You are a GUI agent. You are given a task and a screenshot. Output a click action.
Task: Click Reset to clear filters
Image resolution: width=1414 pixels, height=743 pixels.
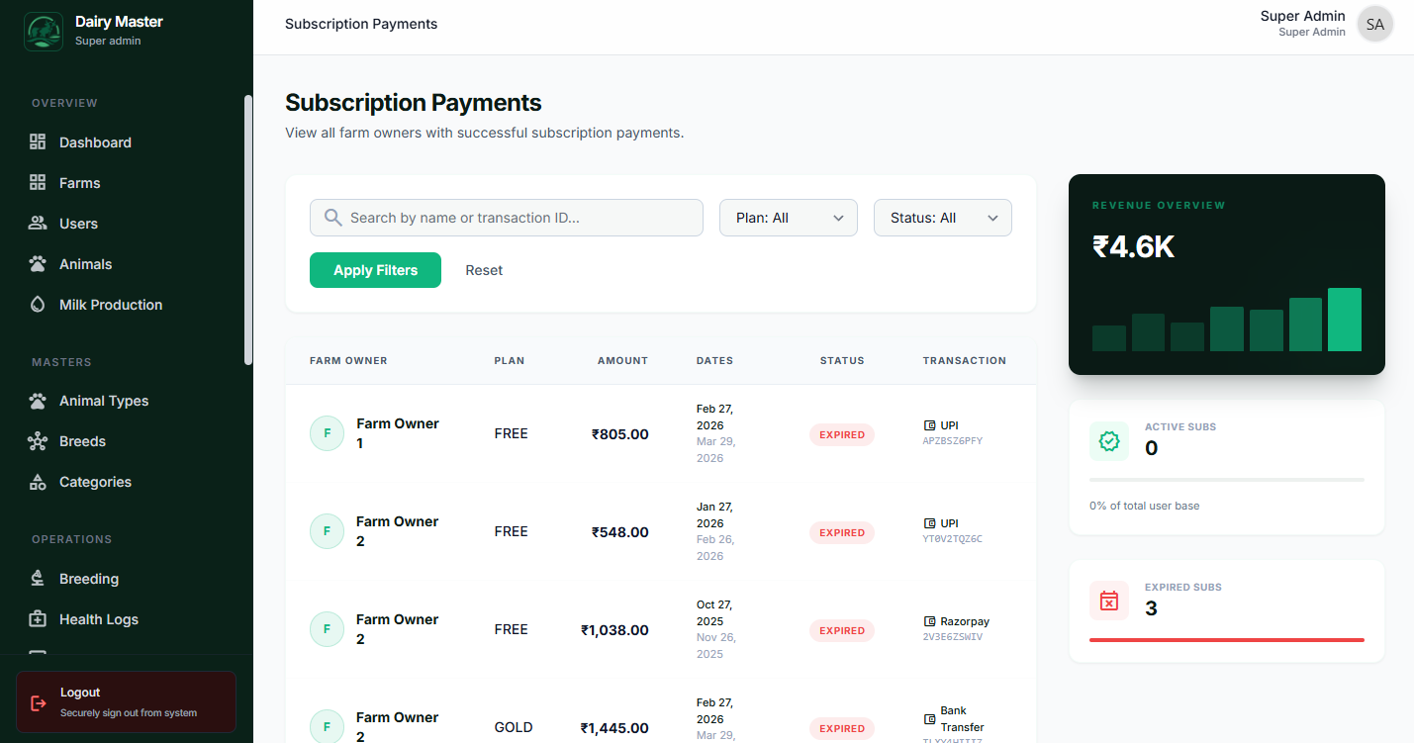point(484,269)
